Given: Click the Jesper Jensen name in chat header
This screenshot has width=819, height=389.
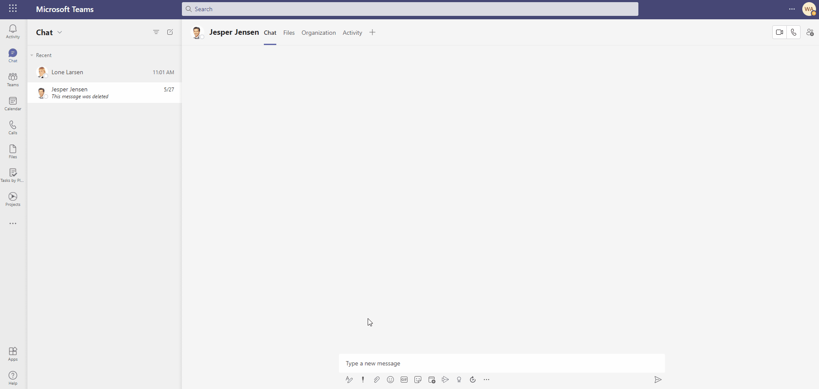Looking at the screenshot, I should pyautogui.click(x=234, y=32).
